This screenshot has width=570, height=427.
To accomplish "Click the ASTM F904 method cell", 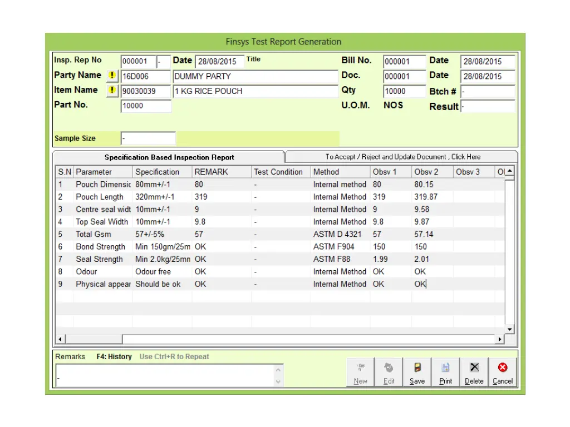I will (x=340, y=246).
